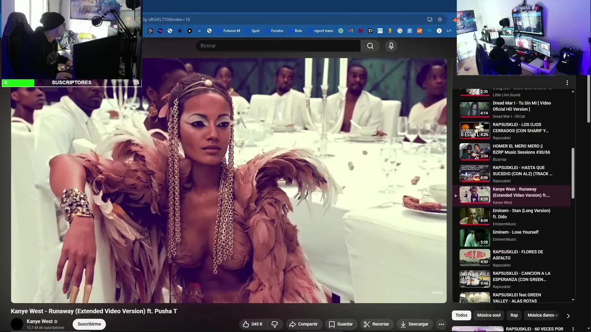Screen dimensions: 591x332
Task: Click the magnifier search button
Action: tap(370, 46)
